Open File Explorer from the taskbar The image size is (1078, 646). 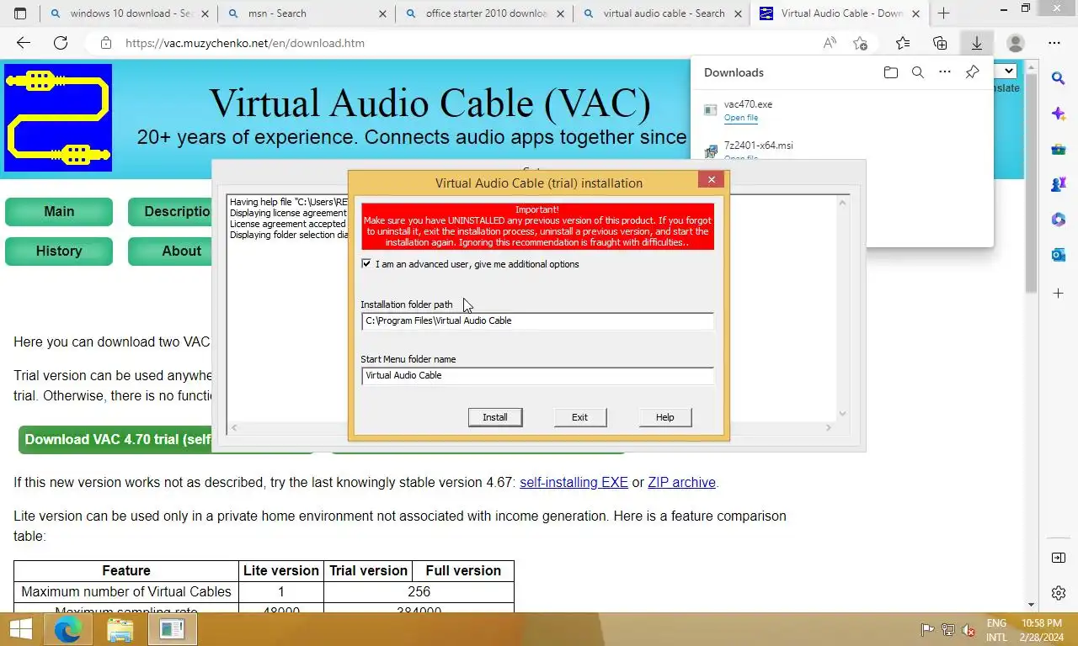(x=120, y=629)
